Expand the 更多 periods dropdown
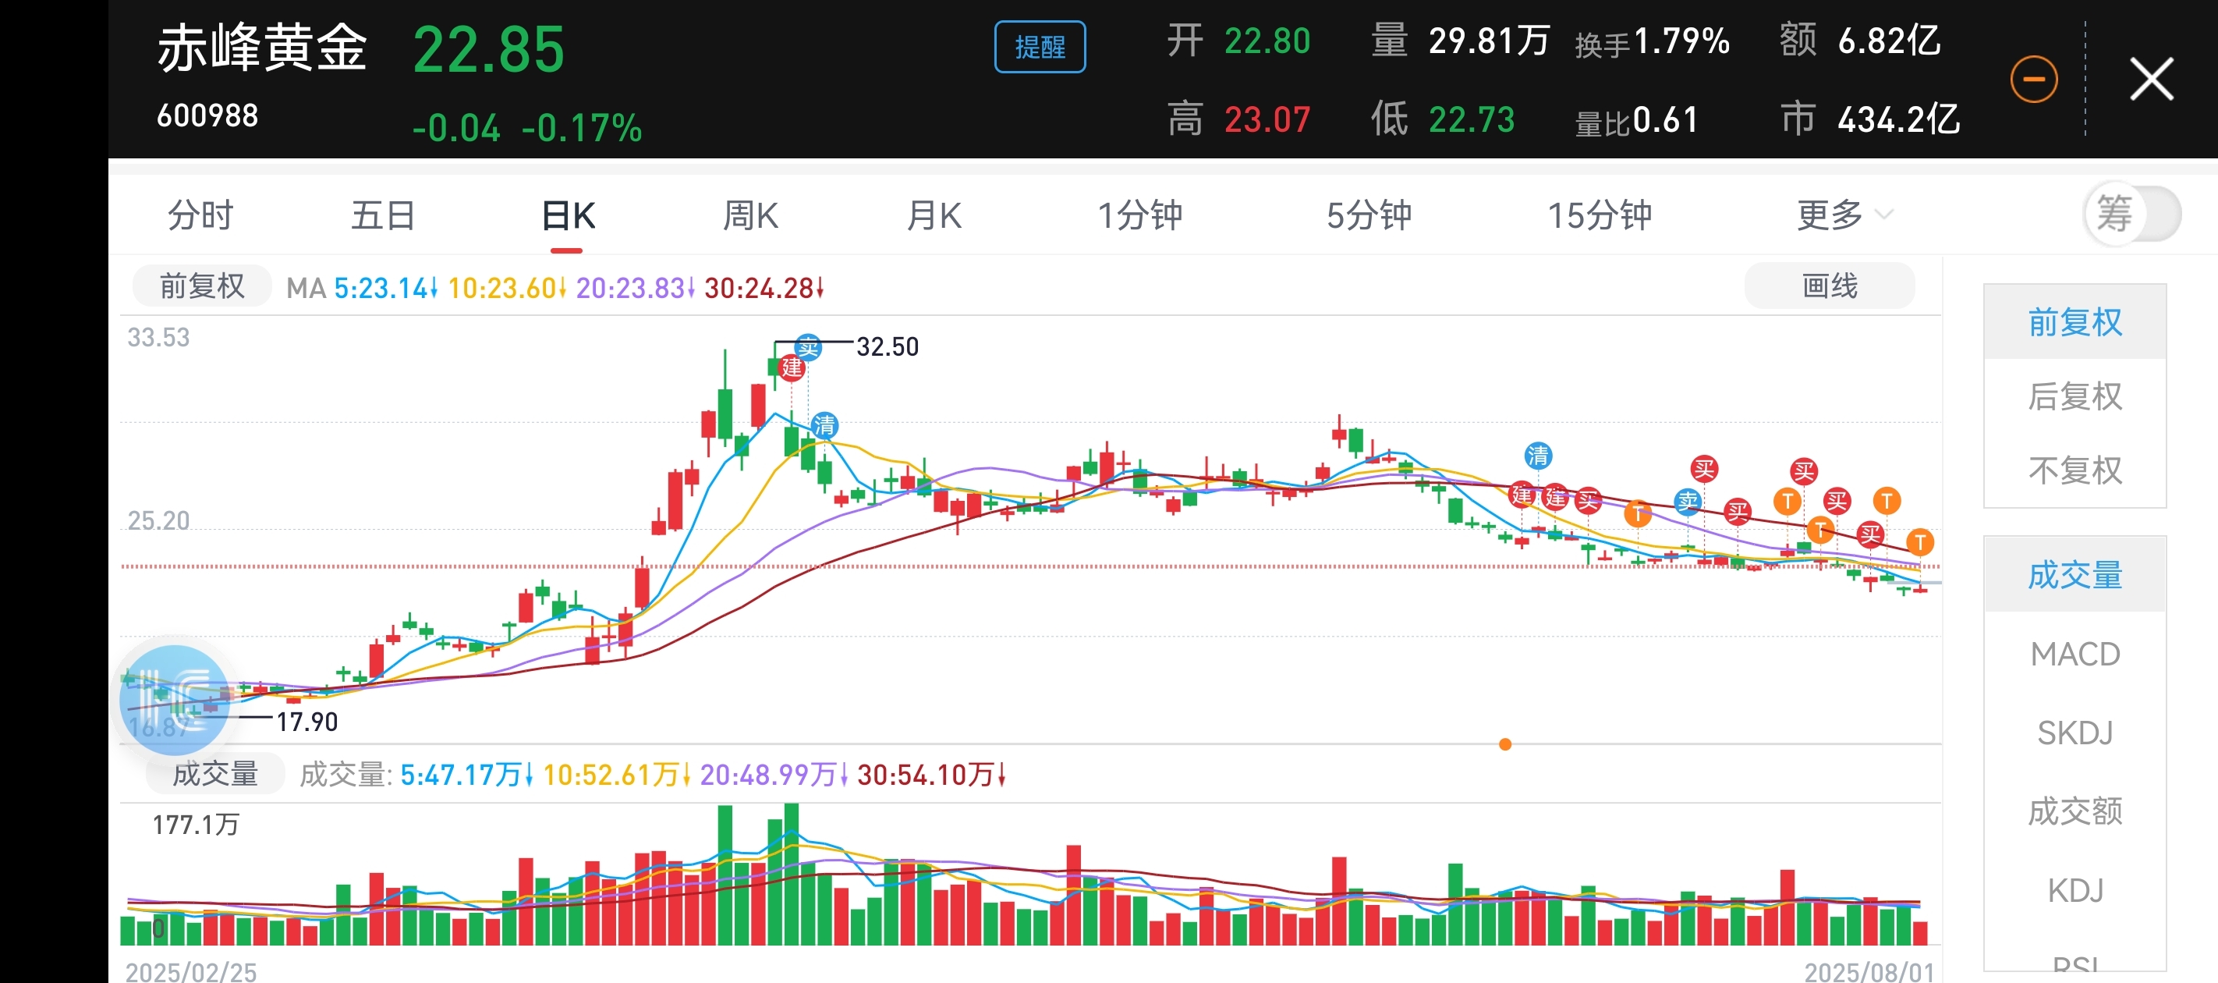This screenshot has height=983, width=2218. tap(1844, 215)
